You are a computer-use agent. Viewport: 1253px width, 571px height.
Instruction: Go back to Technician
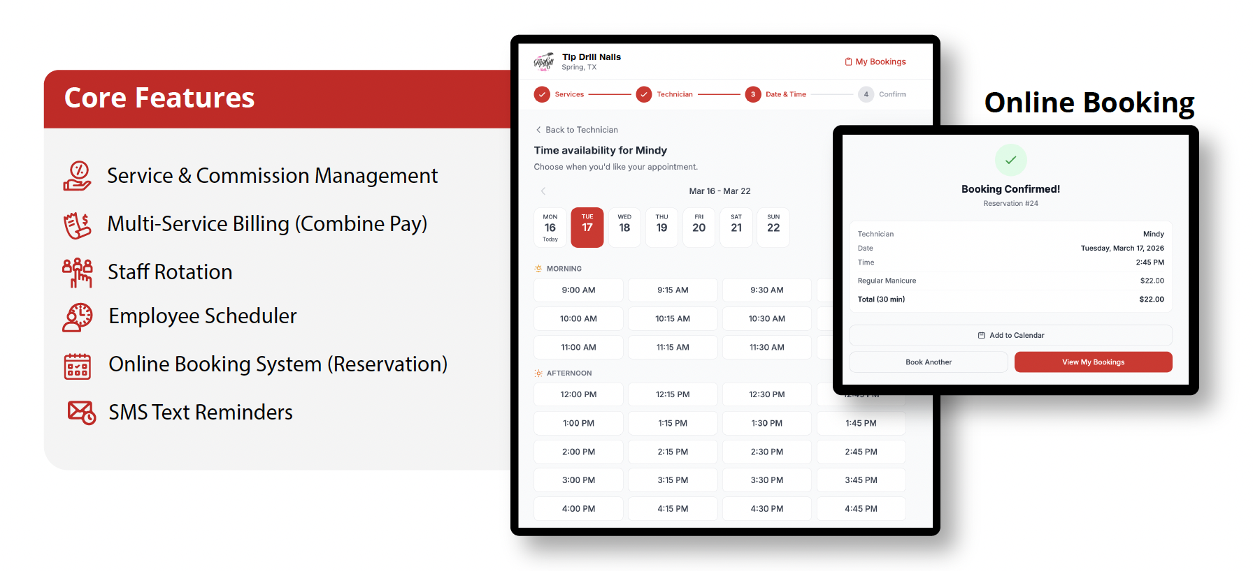click(x=577, y=130)
